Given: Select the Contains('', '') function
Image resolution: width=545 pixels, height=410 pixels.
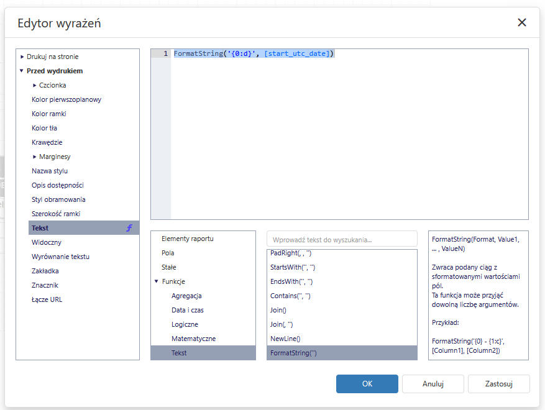Looking at the screenshot, I should (x=290, y=296).
